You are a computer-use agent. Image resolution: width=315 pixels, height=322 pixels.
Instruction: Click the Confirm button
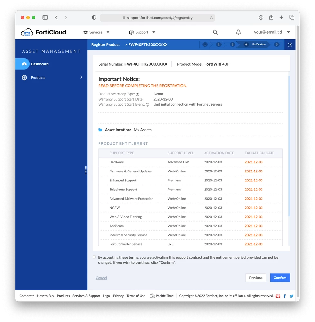point(280,278)
